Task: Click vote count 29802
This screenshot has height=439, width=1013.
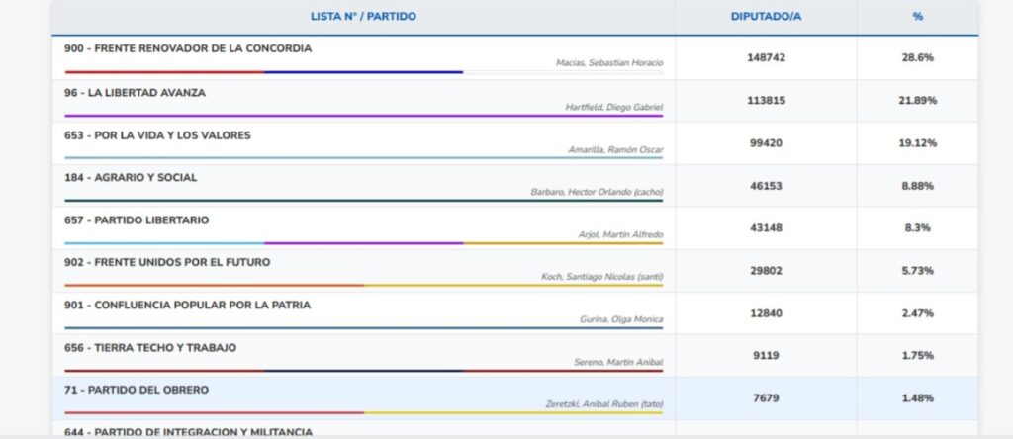Action: click(767, 271)
